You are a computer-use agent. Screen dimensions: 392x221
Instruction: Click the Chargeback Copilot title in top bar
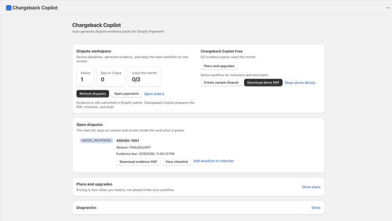[x=35, y=8]
